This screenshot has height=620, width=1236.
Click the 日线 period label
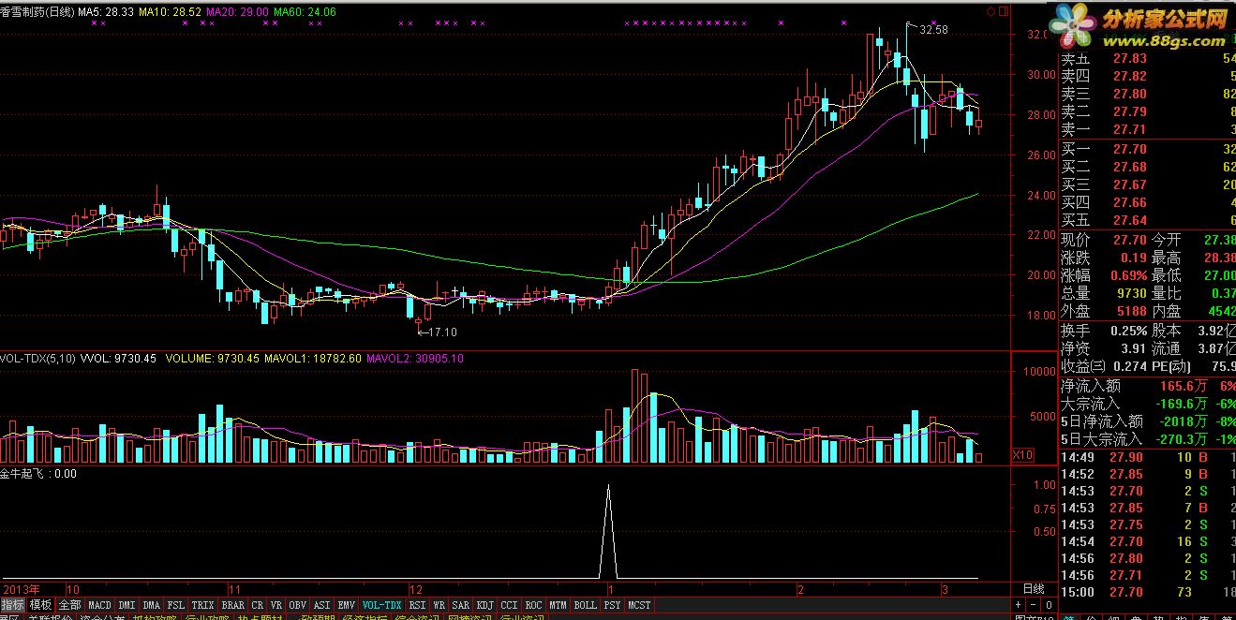(1034, 589)
